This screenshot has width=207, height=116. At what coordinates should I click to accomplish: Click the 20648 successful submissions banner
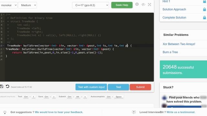click(183, 69)
